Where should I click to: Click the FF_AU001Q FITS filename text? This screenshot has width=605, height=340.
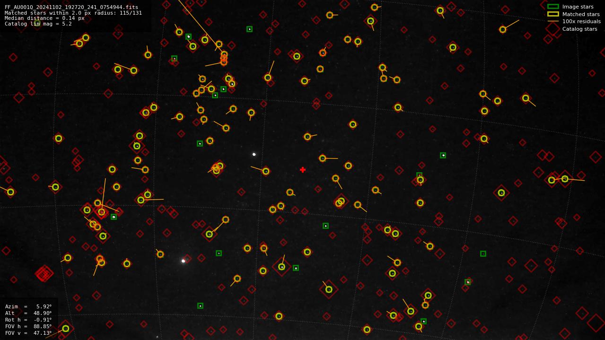point(71,7)
